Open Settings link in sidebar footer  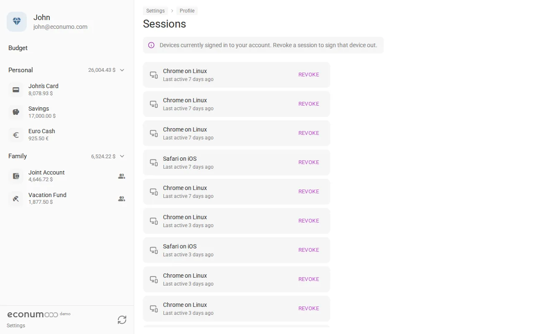click(16, 326)
